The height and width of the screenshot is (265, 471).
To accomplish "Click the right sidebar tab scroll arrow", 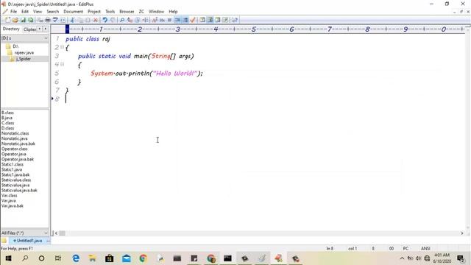I will [46, 29].
